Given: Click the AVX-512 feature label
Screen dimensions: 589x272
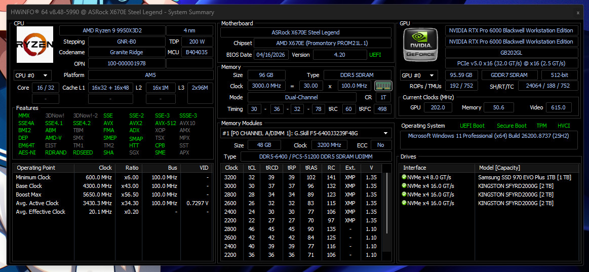Looking at the screenshot, I should pyautogui.click(x=166, y=123).
